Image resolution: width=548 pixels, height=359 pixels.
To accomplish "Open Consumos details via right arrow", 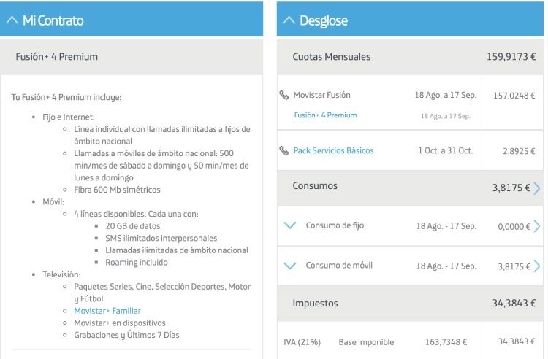I will coord(537,188).
